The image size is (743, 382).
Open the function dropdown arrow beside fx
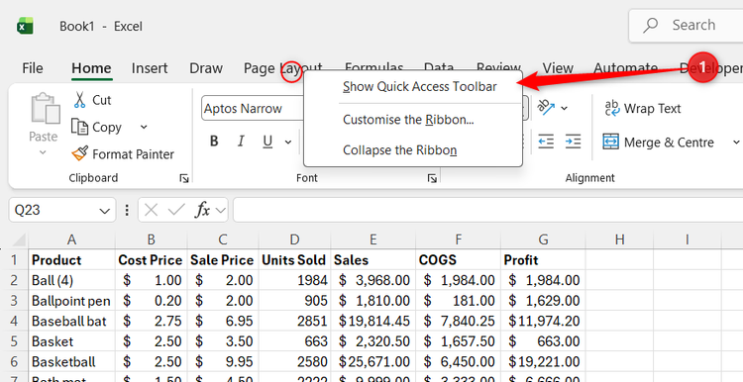point(221,211)
